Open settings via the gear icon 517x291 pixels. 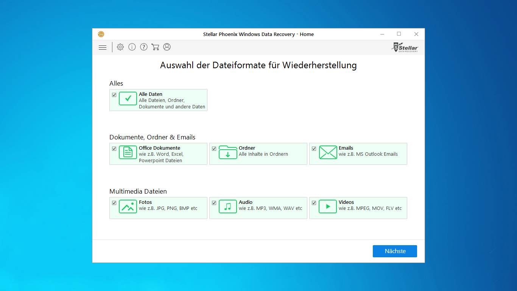(x=120, y=47)
